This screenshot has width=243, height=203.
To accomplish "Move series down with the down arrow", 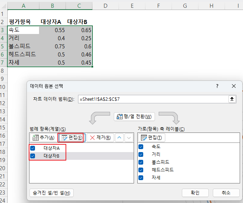I will pyautogui.click(x=129, y=138).
